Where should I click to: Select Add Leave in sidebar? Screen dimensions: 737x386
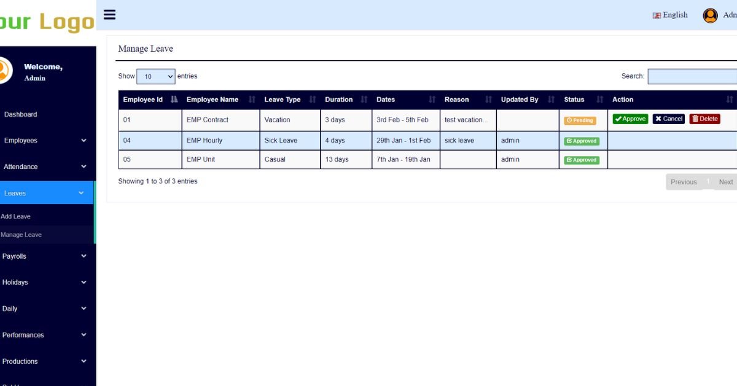click(x=16, y=216)
